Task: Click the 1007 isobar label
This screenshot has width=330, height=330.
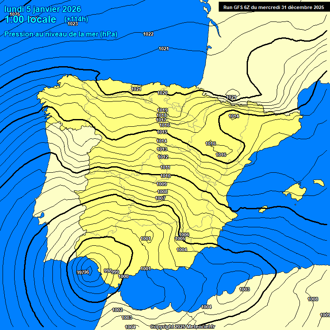Action: coord(160,198)
